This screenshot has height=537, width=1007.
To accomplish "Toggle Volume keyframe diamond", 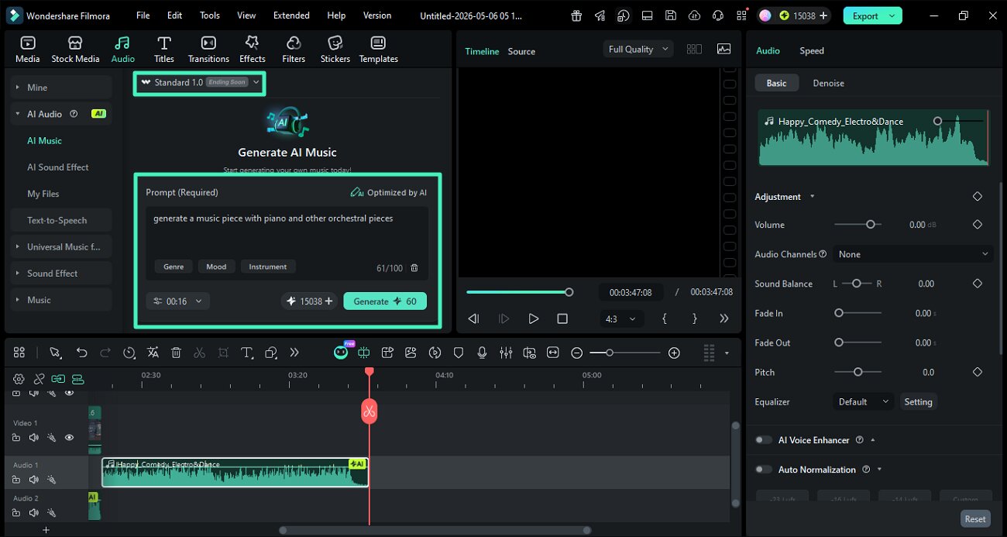I will [978, 225].
